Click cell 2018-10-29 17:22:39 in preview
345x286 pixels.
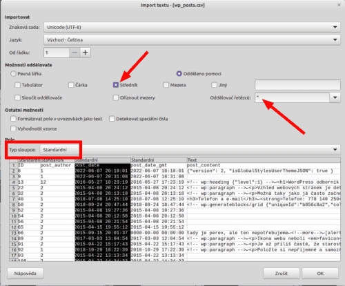159,250
